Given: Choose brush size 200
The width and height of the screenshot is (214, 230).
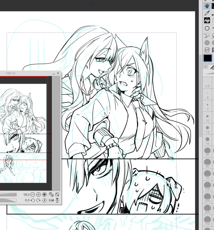Looking at the screenshot, I should (x=207, y=198).
